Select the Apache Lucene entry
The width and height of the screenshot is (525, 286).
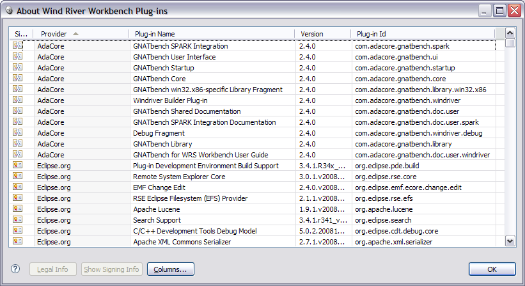click(x=157, y=209)
